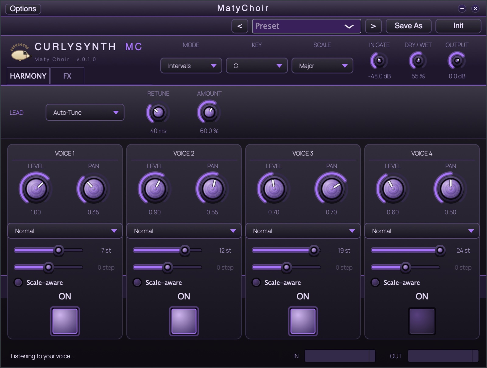This screenshot has width=487, height=368.
Task: Open Voice 3 Normal mode dropdown
Action: [303, 231]
